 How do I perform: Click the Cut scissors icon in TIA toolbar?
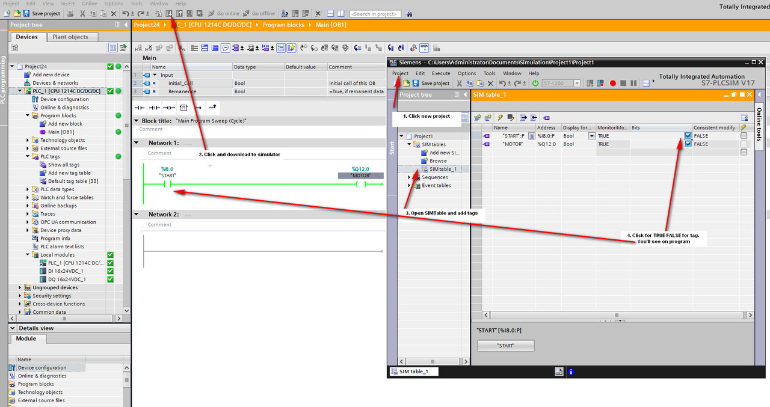(x=82, y=13)
